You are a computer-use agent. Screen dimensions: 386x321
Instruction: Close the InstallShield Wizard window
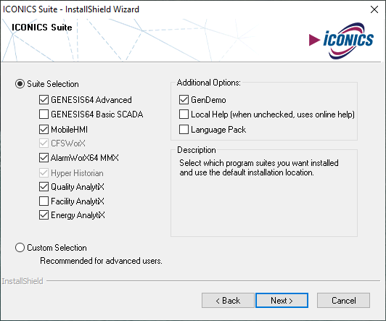click(374, 9)
